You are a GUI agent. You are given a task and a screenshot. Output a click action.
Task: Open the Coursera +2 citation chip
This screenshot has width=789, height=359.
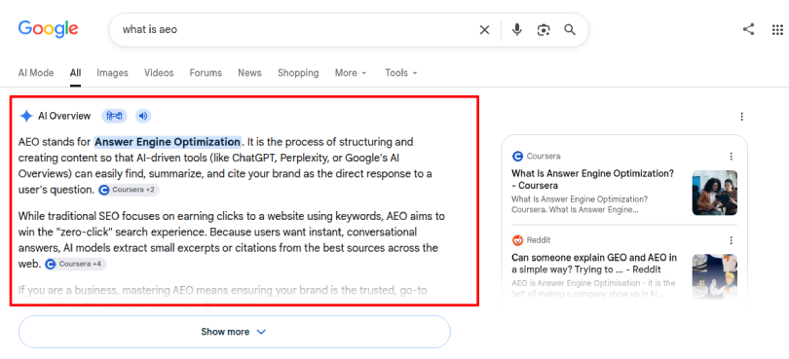click(130, 190)
